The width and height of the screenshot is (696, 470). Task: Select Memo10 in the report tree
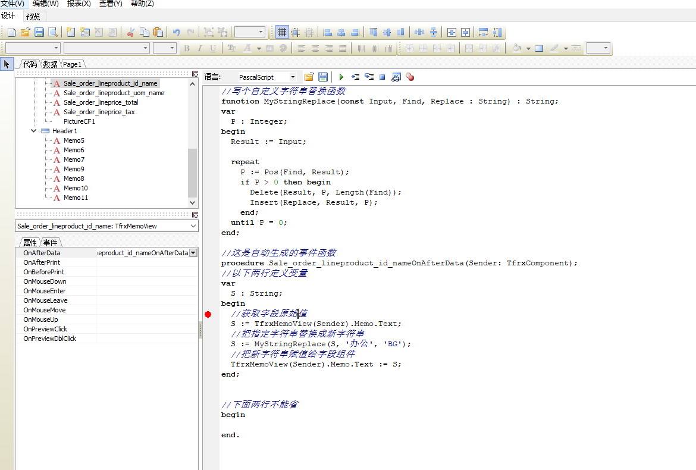[76, 188]
